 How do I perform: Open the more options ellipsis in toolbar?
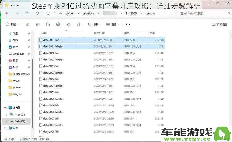pos(128,24)
